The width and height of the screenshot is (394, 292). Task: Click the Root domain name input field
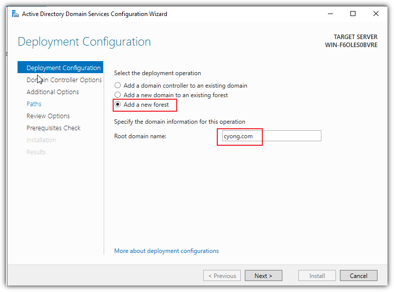(x=272, y=136)
